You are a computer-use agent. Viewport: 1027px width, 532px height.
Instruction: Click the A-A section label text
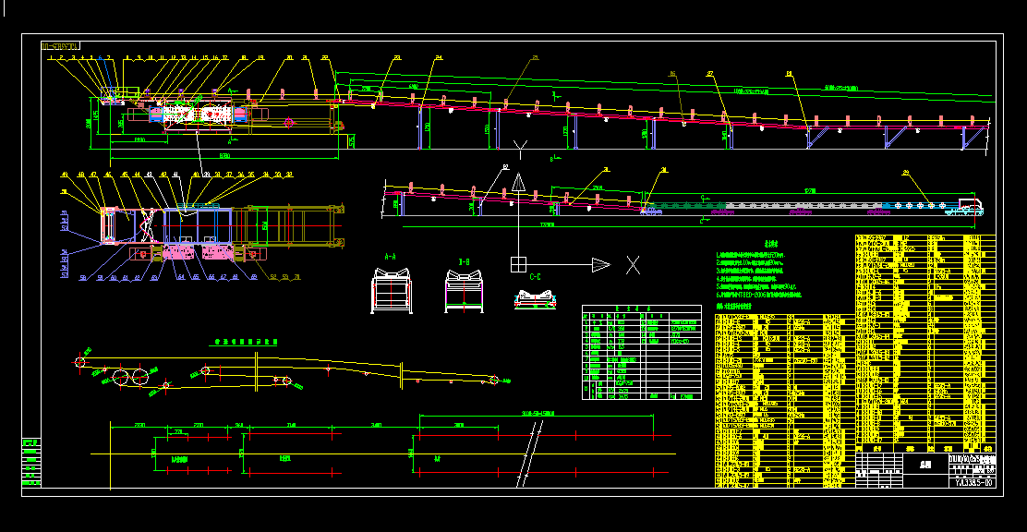click(390, 257)
